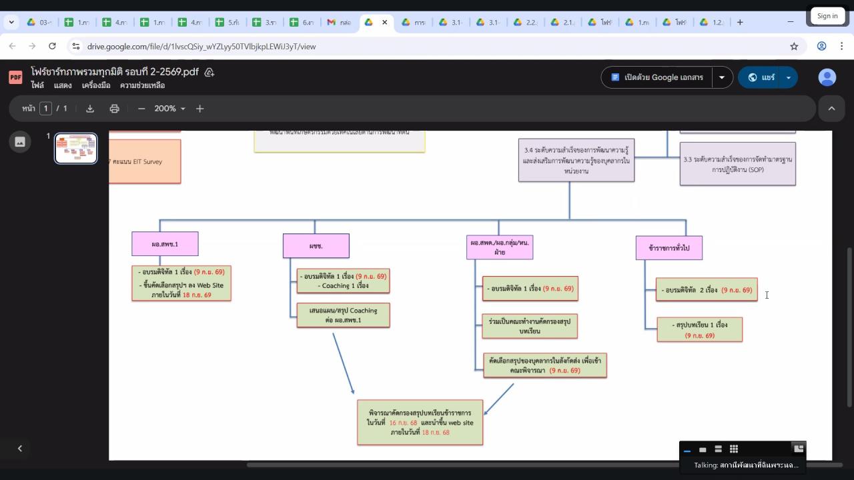
Task: Go back to the previous page
Action: [x=12, y=46]
